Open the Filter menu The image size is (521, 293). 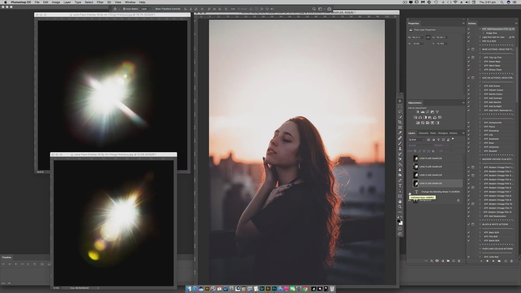[x=100, y=2]
